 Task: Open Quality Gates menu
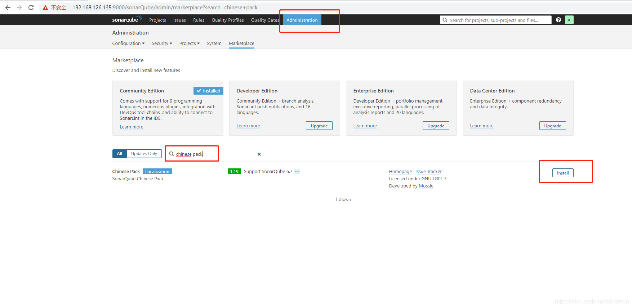[x=265, y=20]
